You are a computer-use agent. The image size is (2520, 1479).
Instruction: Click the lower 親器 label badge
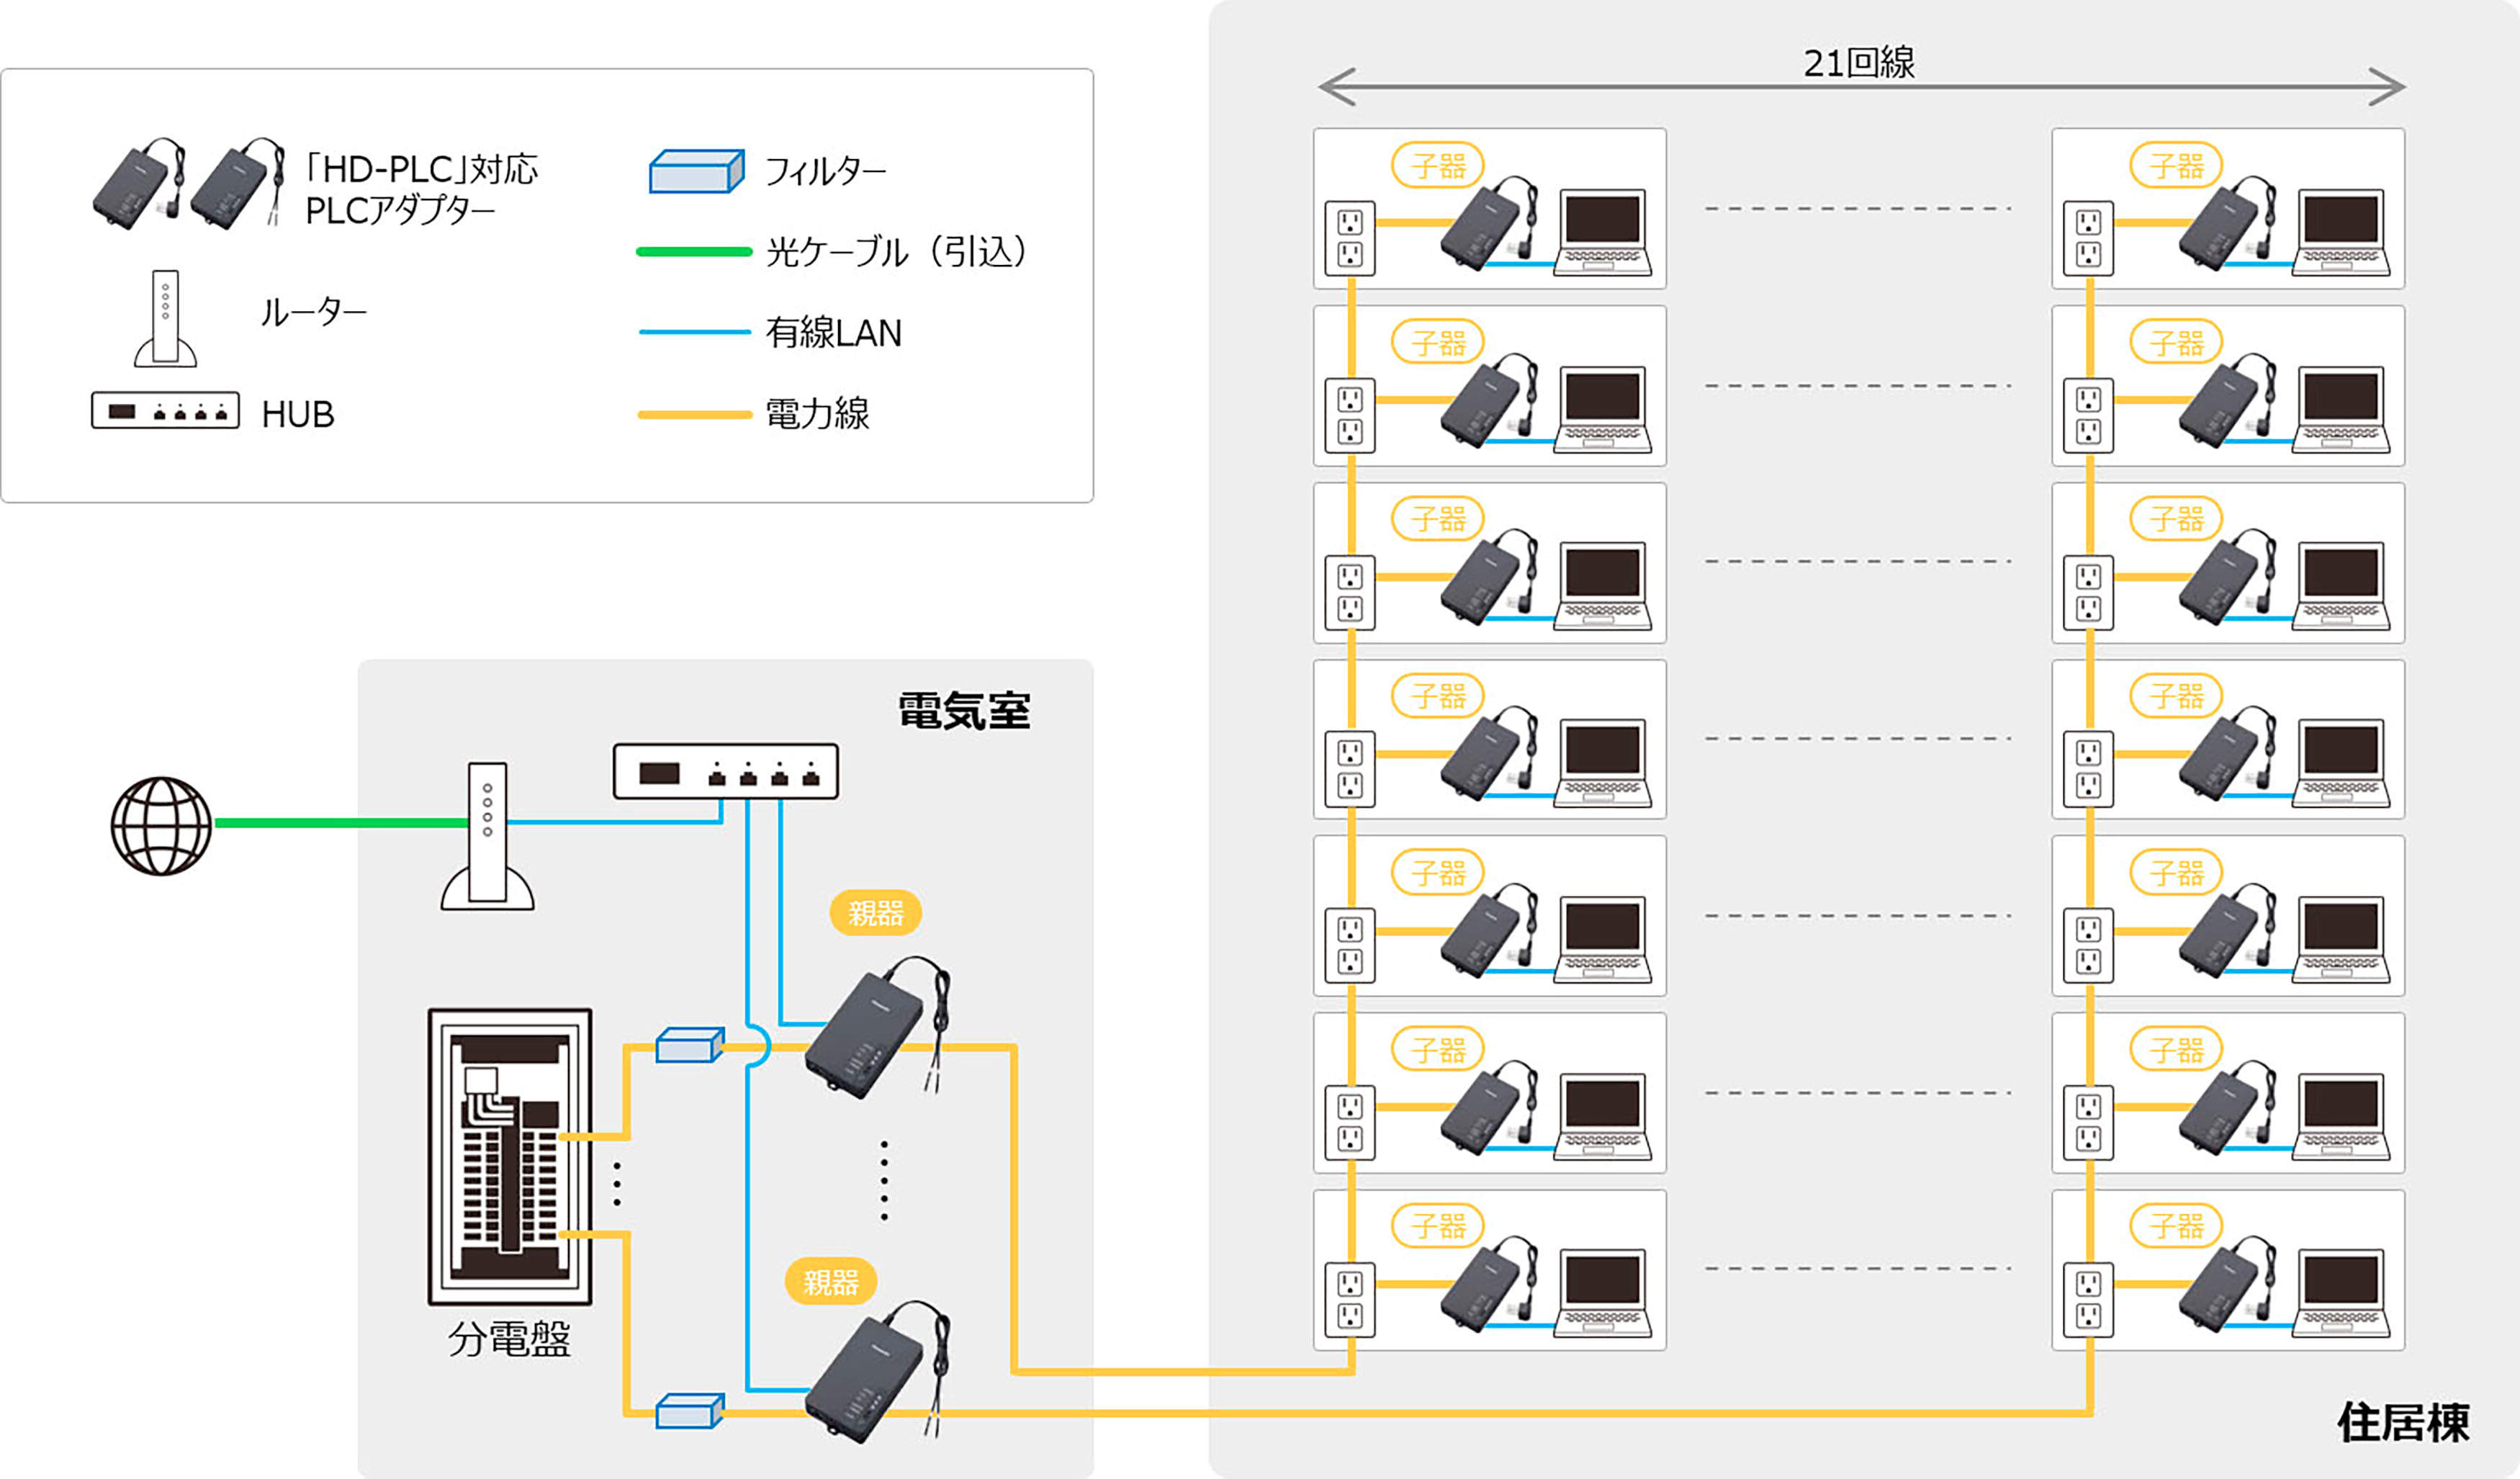pos(830,1281)
